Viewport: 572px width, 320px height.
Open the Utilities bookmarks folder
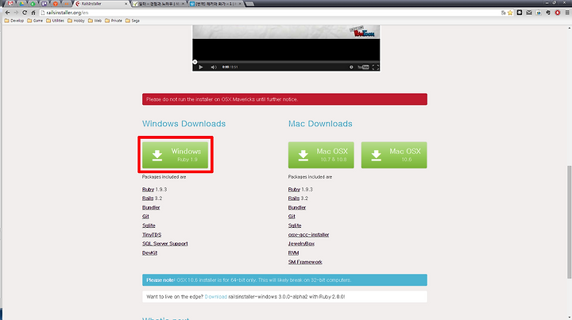coord(55,21)
